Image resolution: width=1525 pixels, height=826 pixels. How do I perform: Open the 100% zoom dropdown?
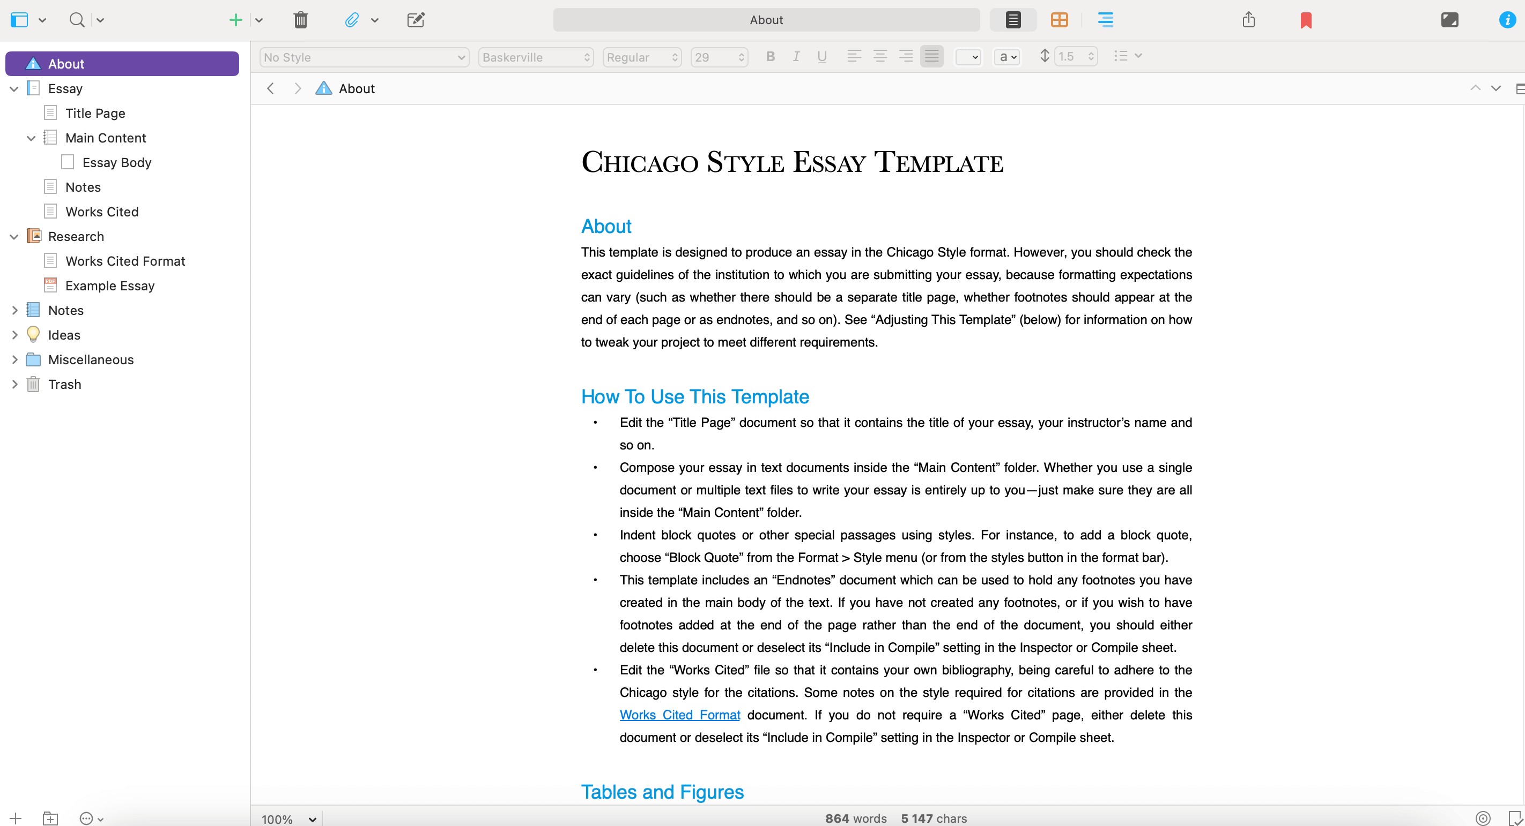[289, 819]
